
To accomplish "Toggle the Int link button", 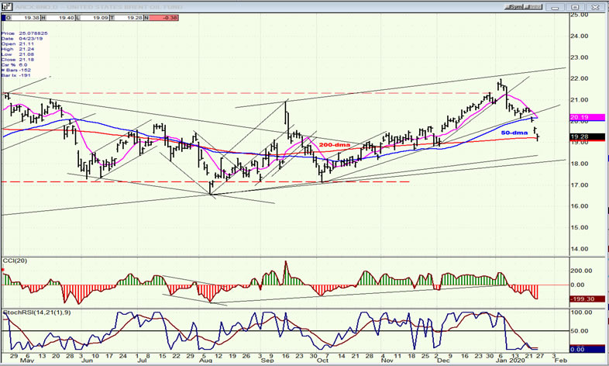I will (x=534, y=7).
